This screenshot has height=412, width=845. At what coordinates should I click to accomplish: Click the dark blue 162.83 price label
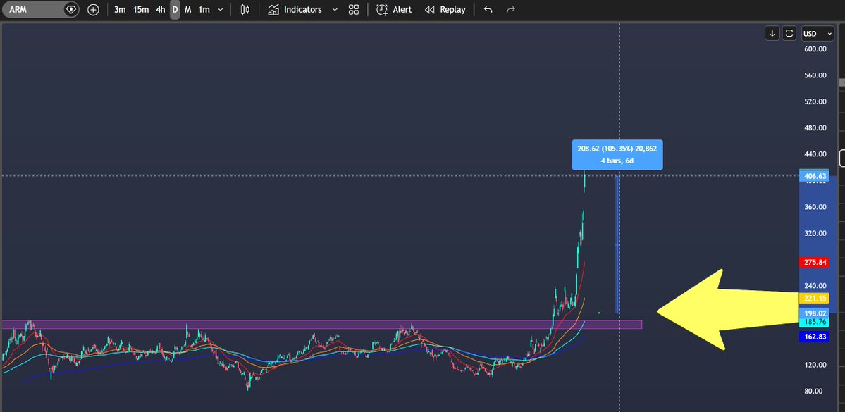[814, 337]
